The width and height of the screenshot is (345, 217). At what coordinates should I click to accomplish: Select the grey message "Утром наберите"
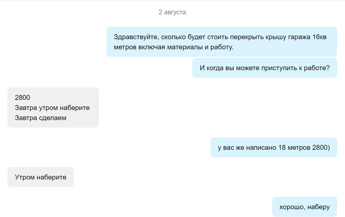pyautogui.click(x=41, y=177)
